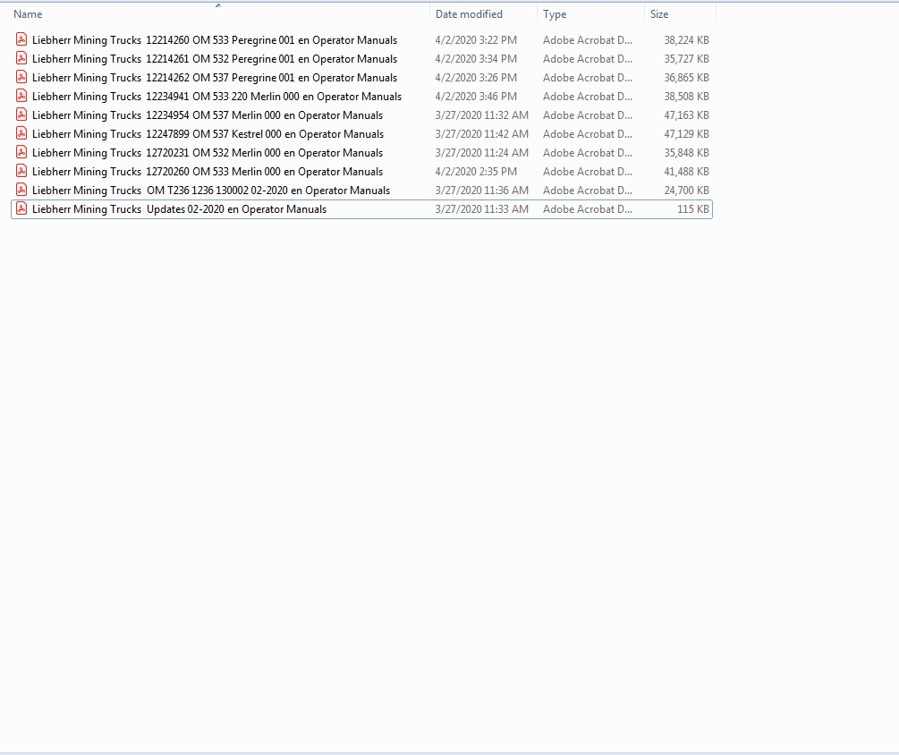Click PDF icon of 12214261 OM 532 Peregrine file
899x755 pixels.
tap(21, 58)
